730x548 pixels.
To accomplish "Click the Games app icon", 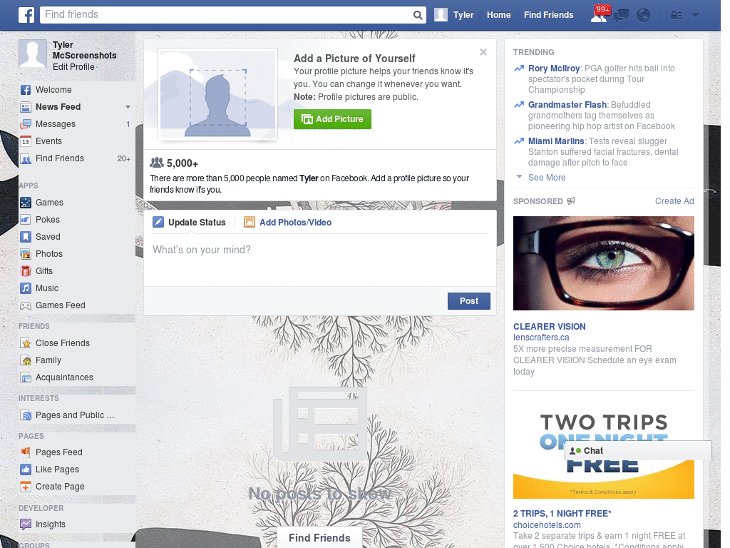I will pyautogui.click(x=26, y=203).
